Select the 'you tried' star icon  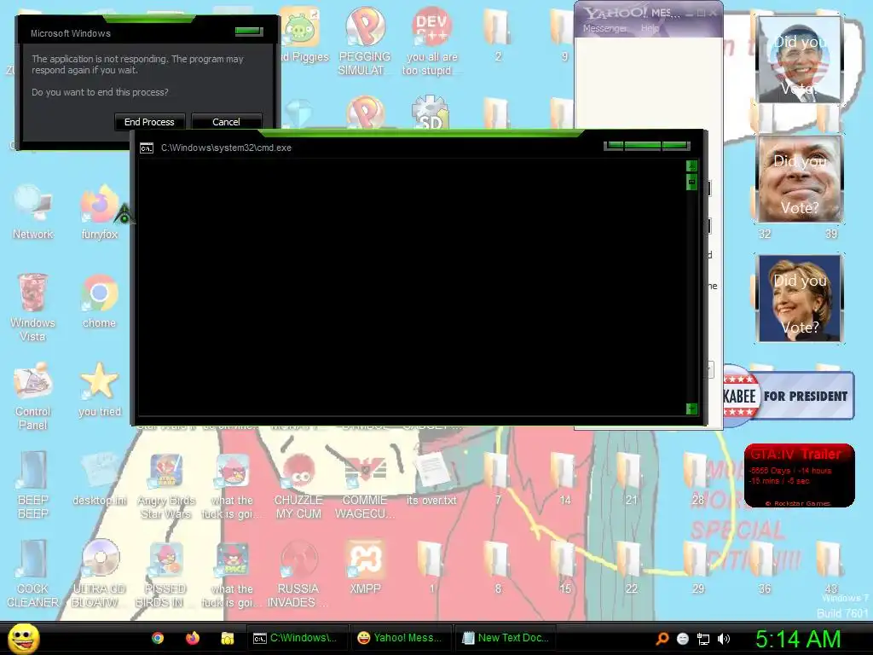coord(100,390)
